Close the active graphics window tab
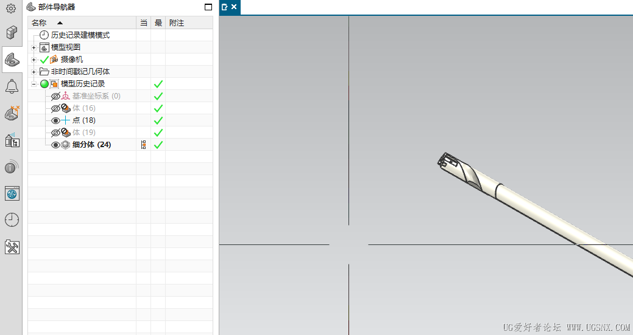Image resolution: width=633 pixels, height=335 pixels. 234,7
